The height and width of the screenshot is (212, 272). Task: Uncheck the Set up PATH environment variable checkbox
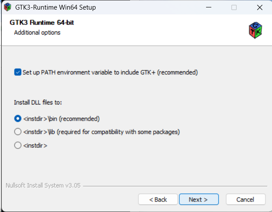pyautogui.click(x=18, y=72)
